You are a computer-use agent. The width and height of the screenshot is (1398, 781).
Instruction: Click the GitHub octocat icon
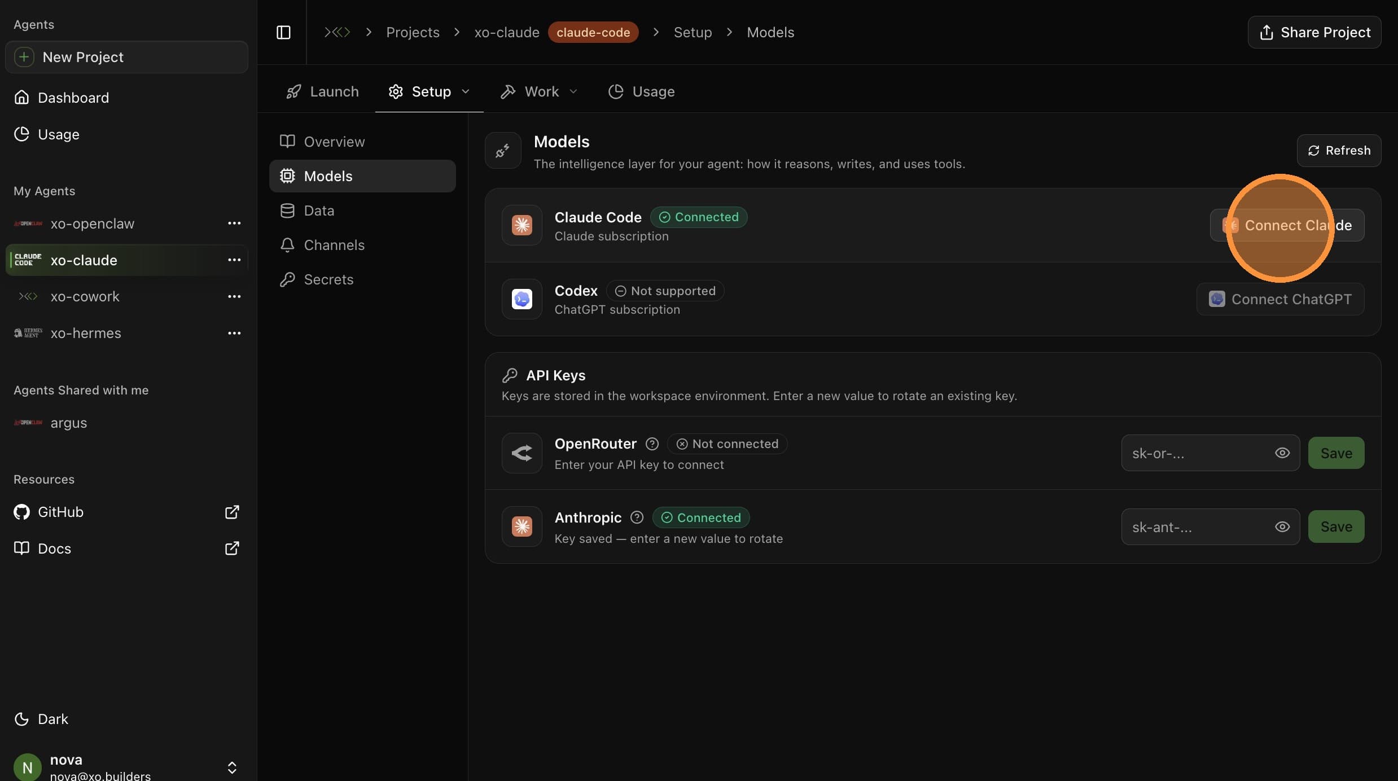click(x=21, y=512)
